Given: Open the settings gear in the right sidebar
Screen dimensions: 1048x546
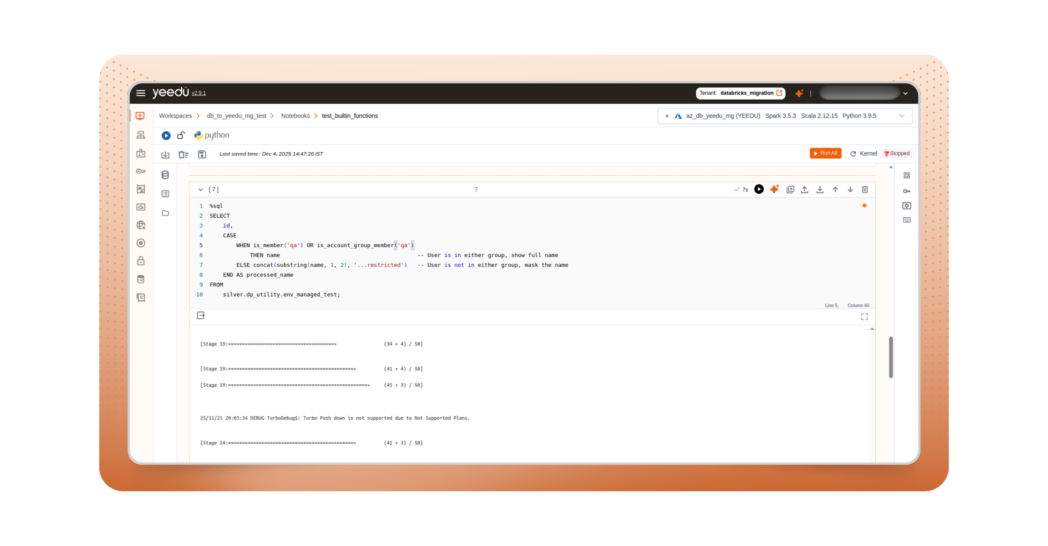Looking at the screenshot, I should (907, 206).
